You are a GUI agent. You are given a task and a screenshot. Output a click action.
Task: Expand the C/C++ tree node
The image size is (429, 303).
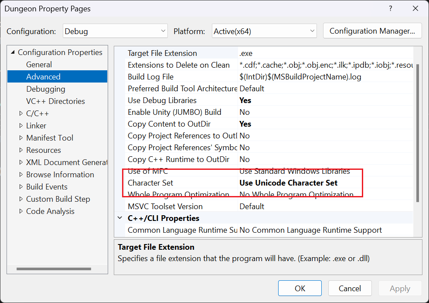pyautogui.click(x=21, y=114)
